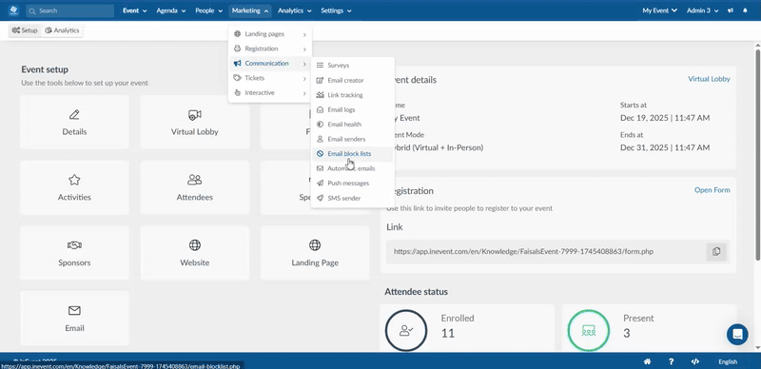Screen dimensions: 761x369
Task: Open Email creator from the submenu
Action: [x=352, y=80]
